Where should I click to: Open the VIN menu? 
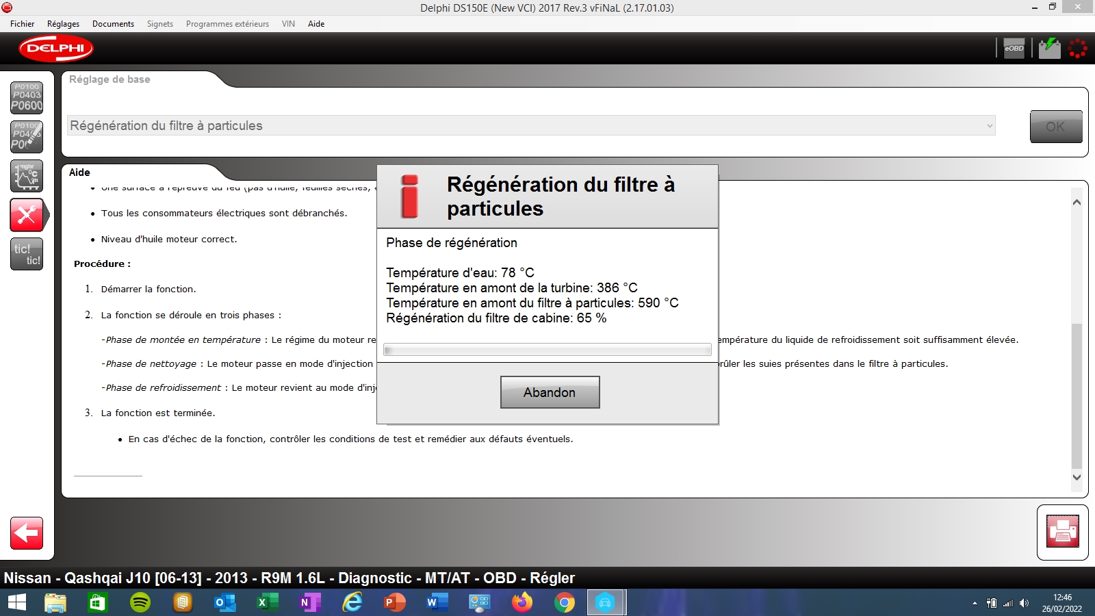click(288, 24)
